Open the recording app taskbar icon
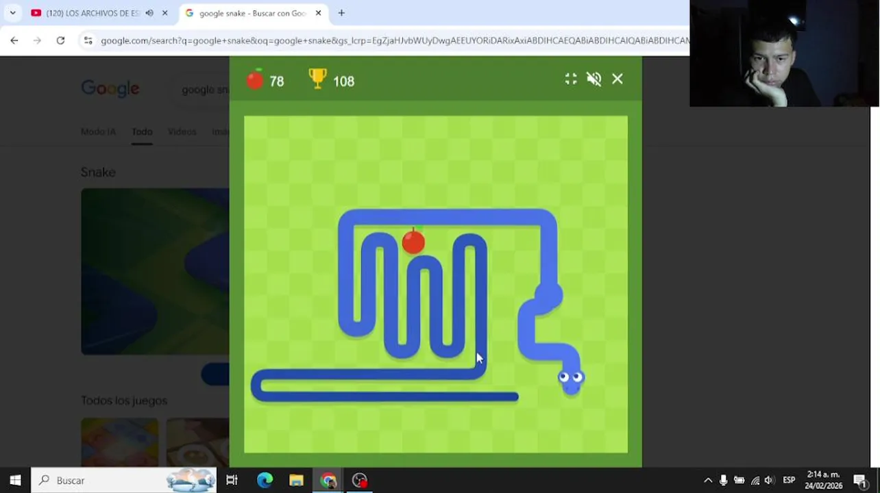Screen dimensions: 880x493 tap(360, 480)
